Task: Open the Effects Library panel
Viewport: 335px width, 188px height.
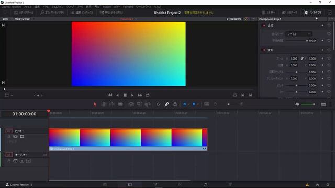Action: 52,13
